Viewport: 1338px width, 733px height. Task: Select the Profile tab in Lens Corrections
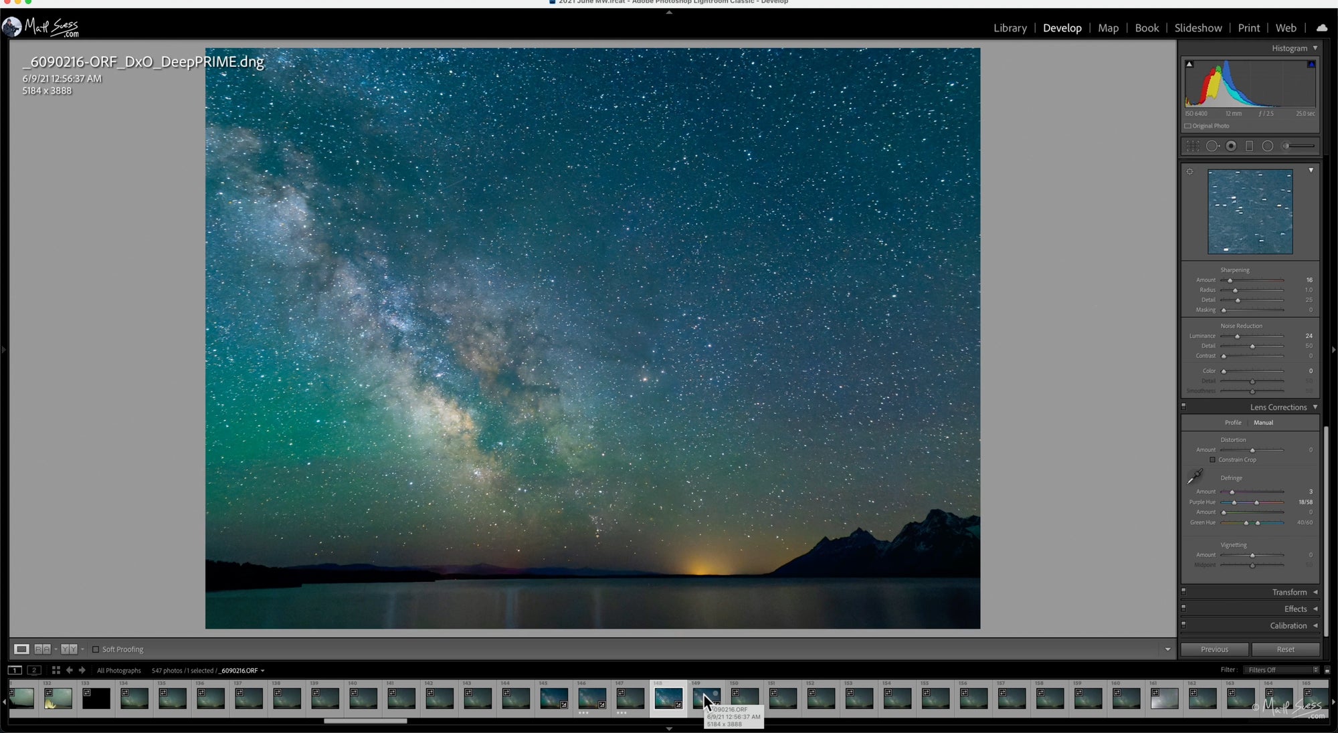click(x=1232, y=423)
